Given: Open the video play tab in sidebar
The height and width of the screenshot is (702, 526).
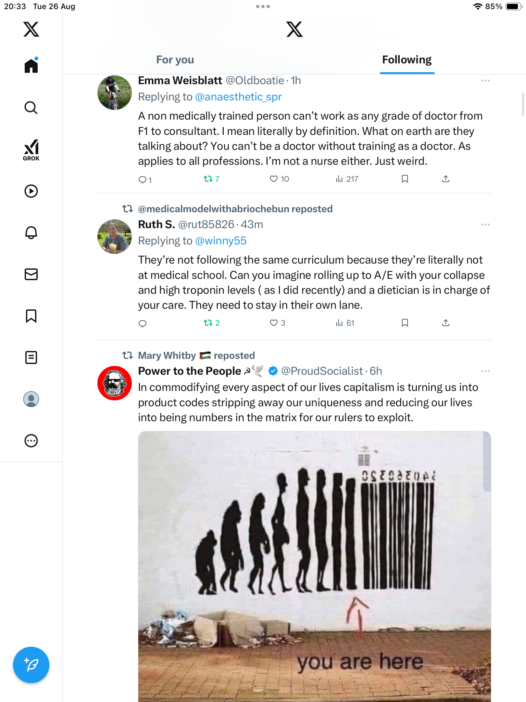Looking at the screenshot, I should [31, 191].
